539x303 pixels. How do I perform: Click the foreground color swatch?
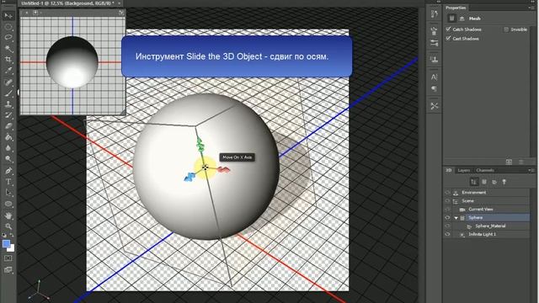(6, 243)
